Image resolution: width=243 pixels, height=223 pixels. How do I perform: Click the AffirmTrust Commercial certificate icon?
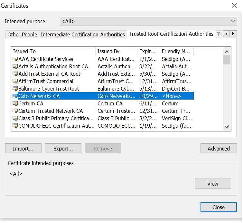point(15,81)
